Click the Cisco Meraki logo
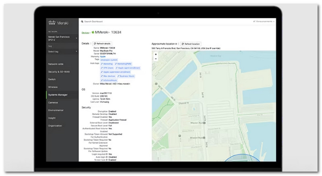Viewport: 322px width, 176px height. [x=58, y=23]
